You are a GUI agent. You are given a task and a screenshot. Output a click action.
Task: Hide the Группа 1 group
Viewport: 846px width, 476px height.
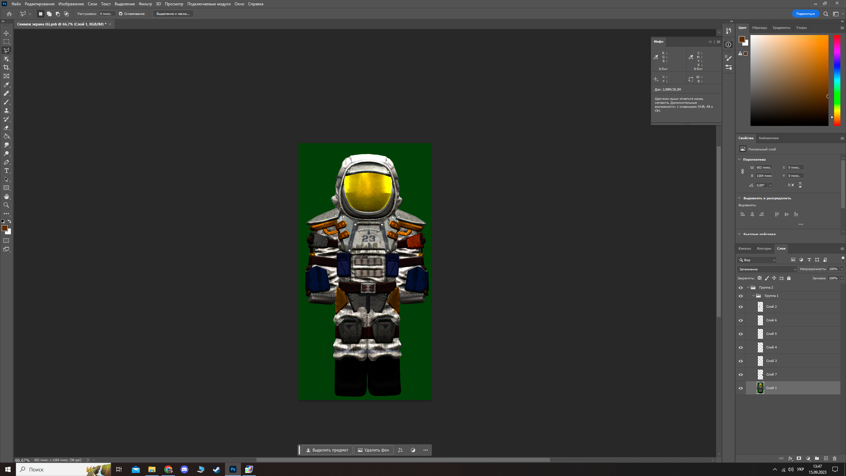click(741, 296)
